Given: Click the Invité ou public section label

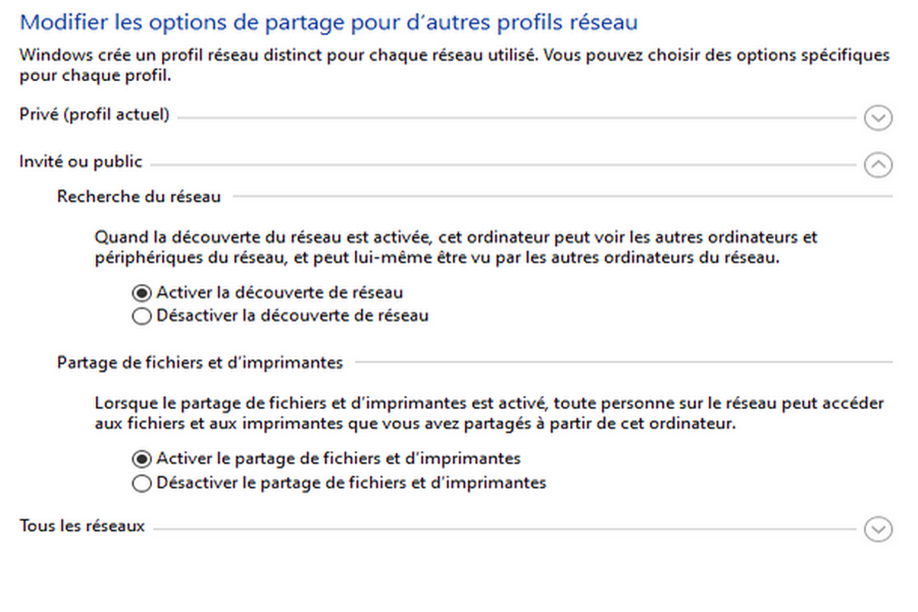Looking at the screenshot, I should (80, 161).
